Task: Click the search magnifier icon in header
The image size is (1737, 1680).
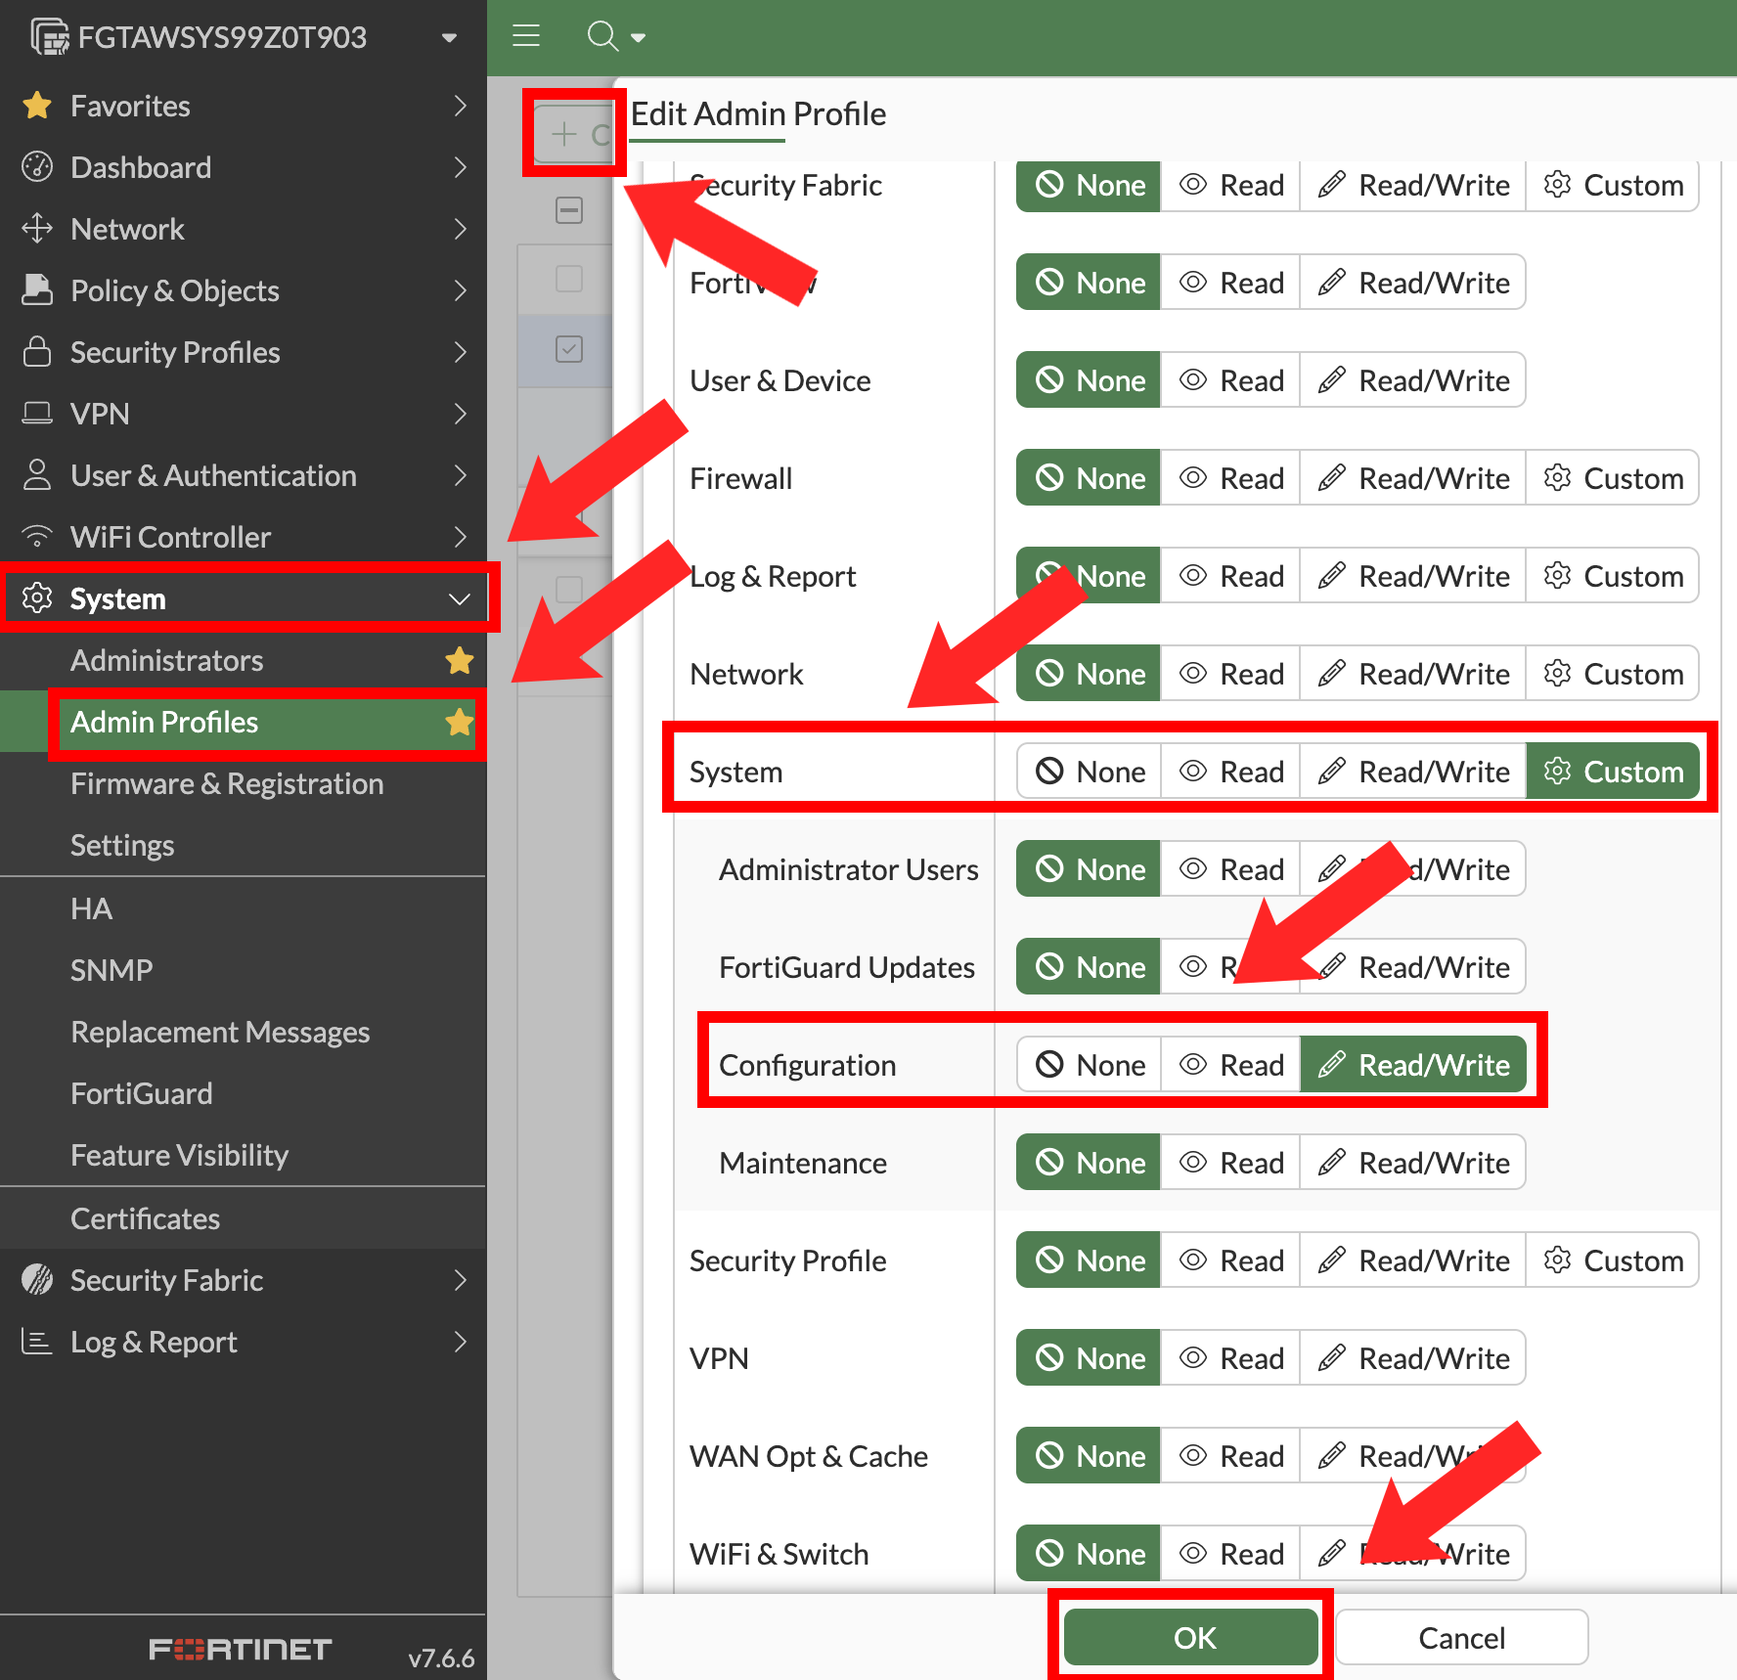Action: click(x=601, y=36)
